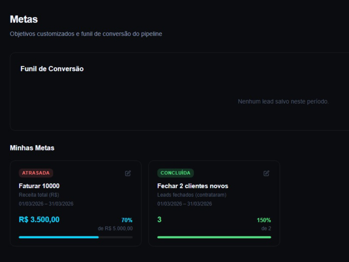Click the Funil de Conversão title

point(52,68)
